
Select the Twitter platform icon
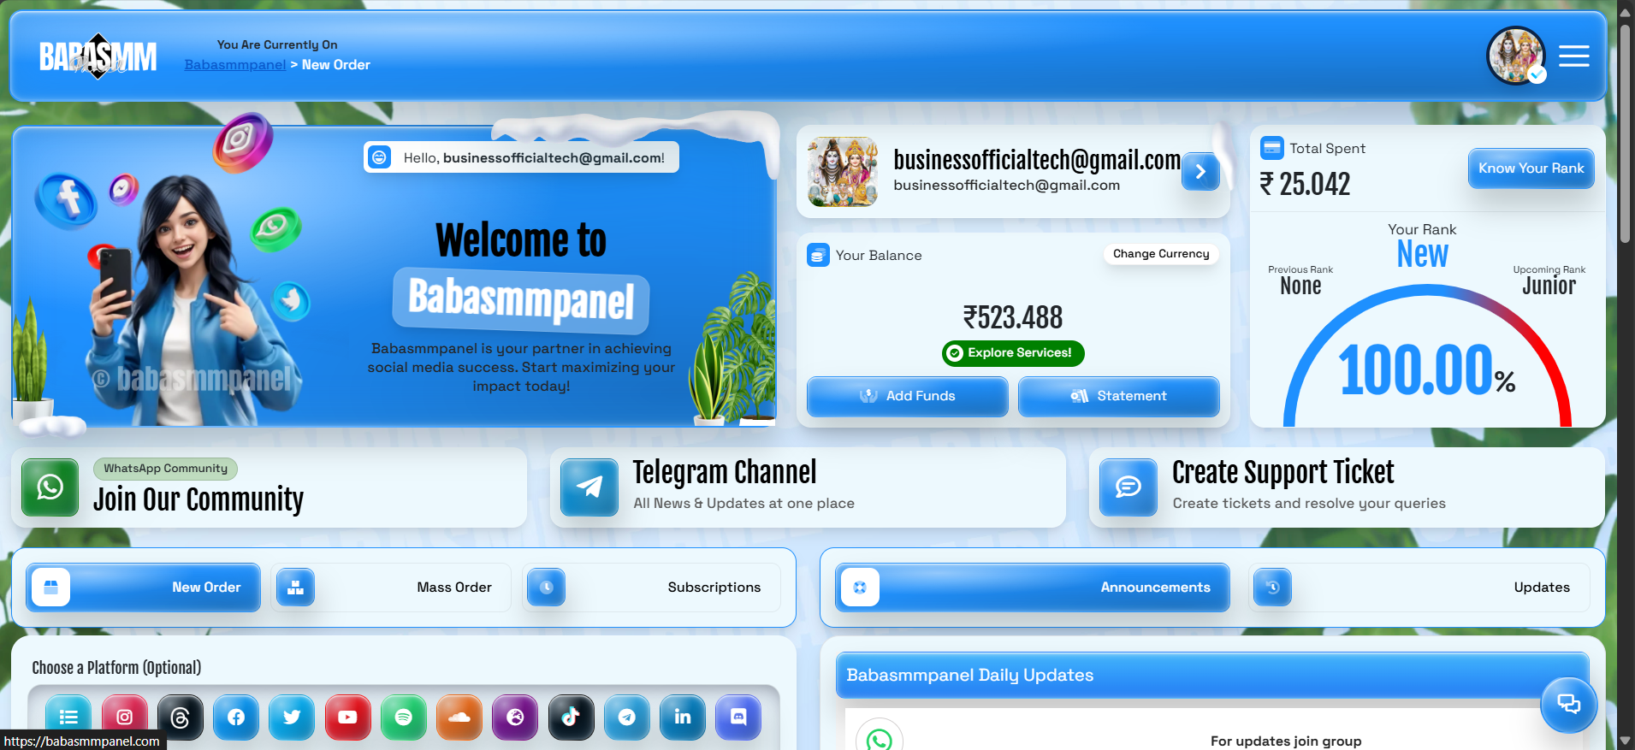[x=292, y=718]
